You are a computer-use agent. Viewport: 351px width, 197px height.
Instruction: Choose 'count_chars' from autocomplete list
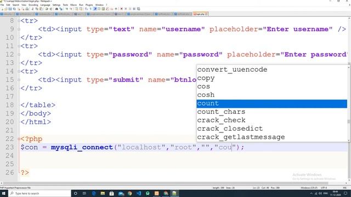click(272, 112)
